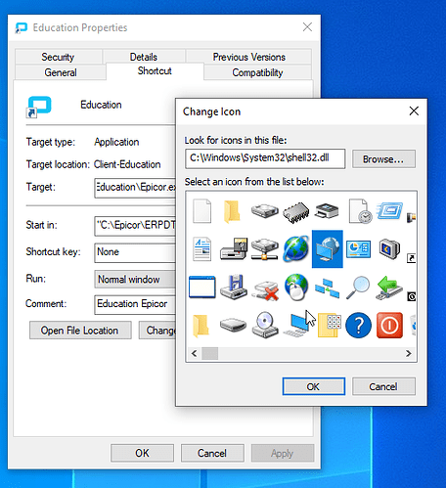Pick the memory chip icon
446x488 pixels.
click(x=295, y=212)
